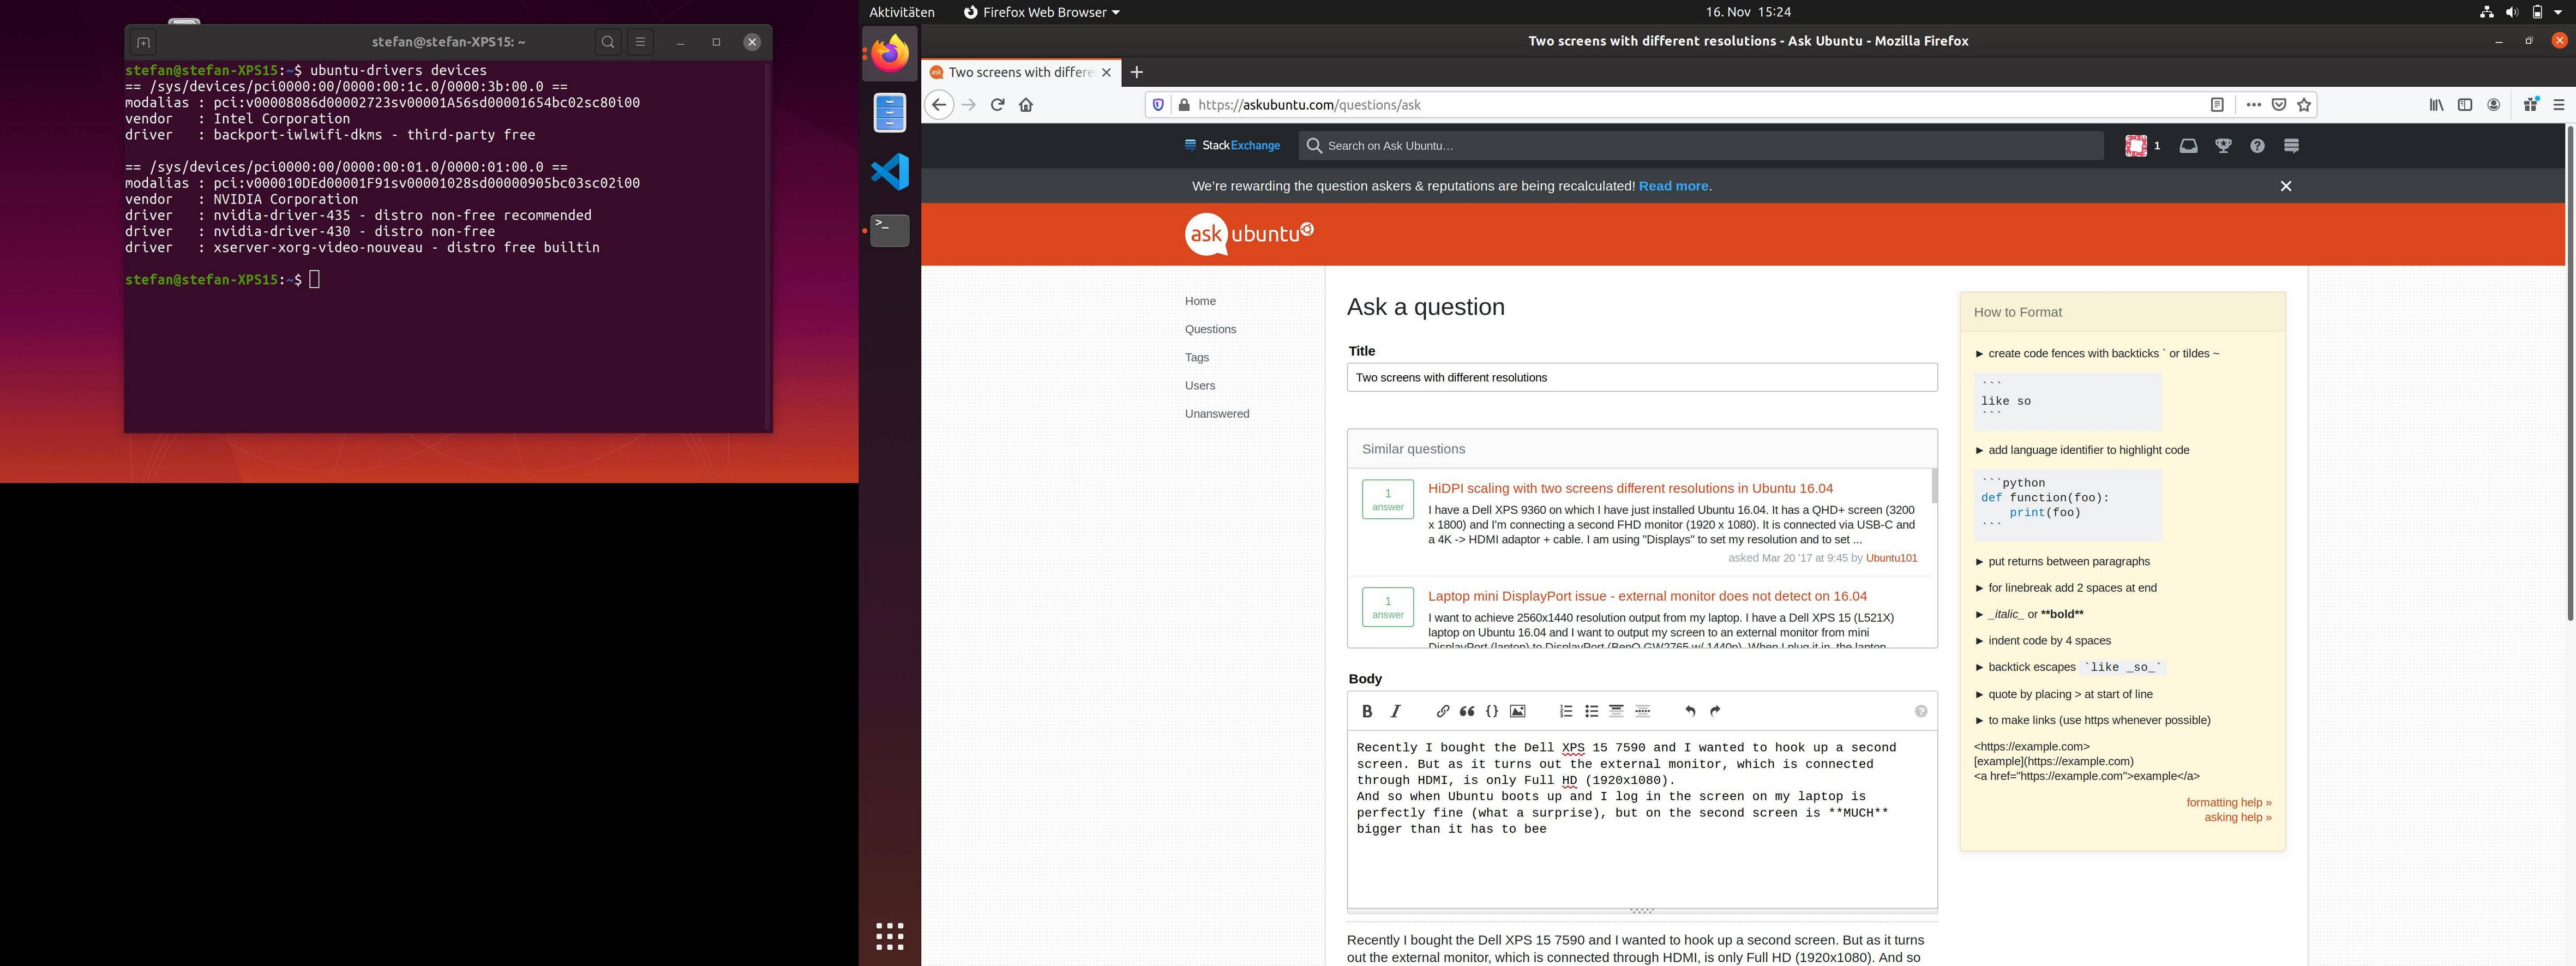Bookmark this page with star icon

click(2304, 105)
